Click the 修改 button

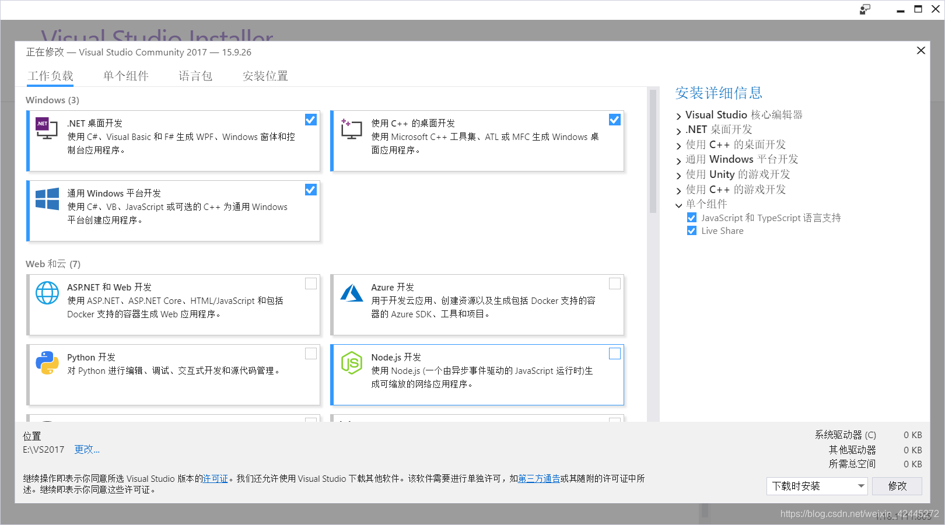(x=897, y=486)
